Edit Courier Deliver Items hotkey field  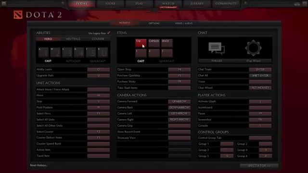(98, 138)
